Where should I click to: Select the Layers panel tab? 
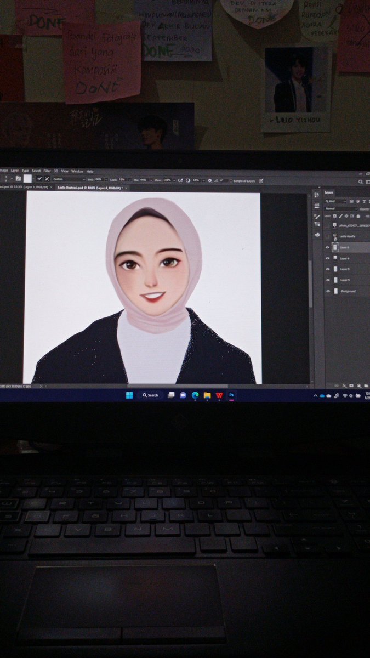click(329, 192)
